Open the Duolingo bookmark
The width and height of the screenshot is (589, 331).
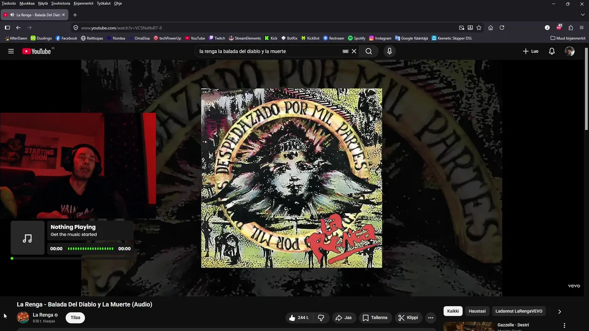click(x=41, y=38)
